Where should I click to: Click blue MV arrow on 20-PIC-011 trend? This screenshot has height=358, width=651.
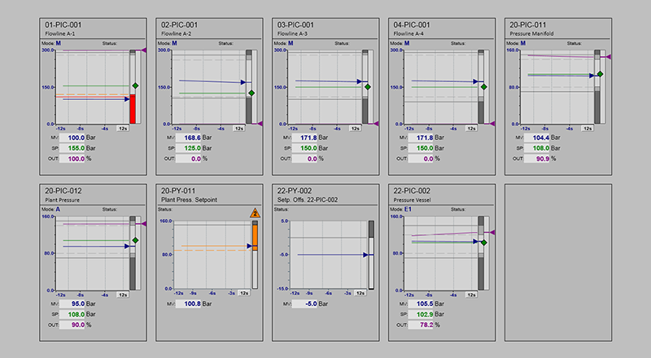[592, 76]
